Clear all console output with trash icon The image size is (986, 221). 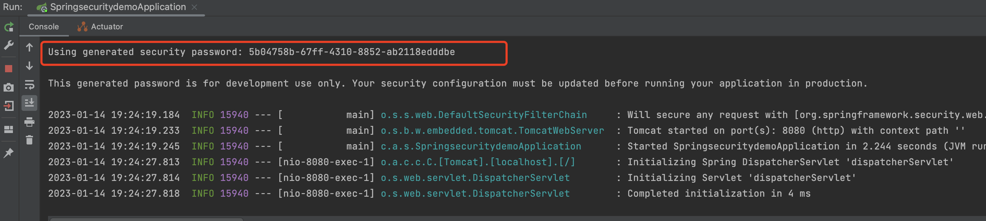coord(29,140)
